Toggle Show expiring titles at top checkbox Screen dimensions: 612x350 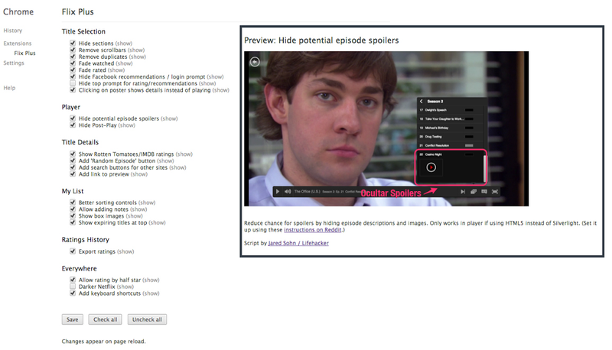[73, 222]
